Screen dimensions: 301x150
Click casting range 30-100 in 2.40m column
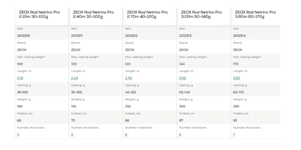pyautogui.click(x=76, y=92)
